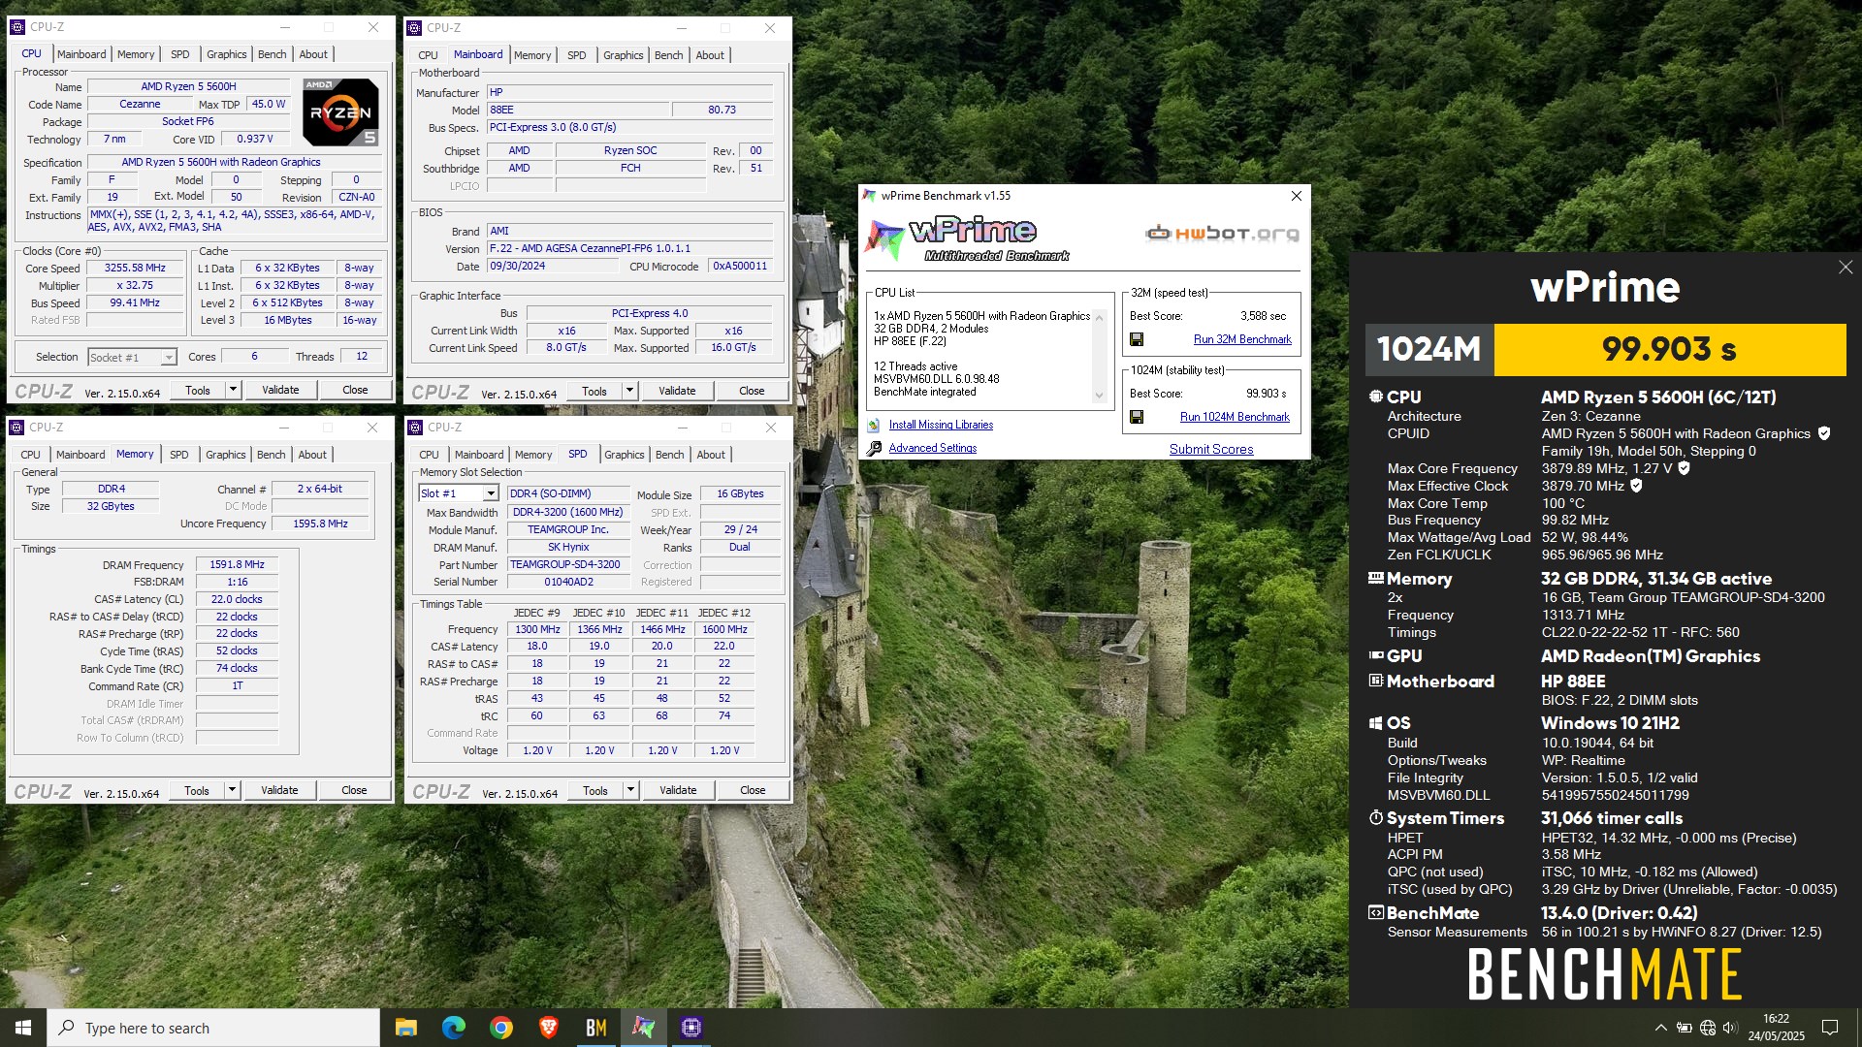1862x1047 pixels.
Task: Click the HWBOT.org logo in wPrime
Action: click(1222, 234)
